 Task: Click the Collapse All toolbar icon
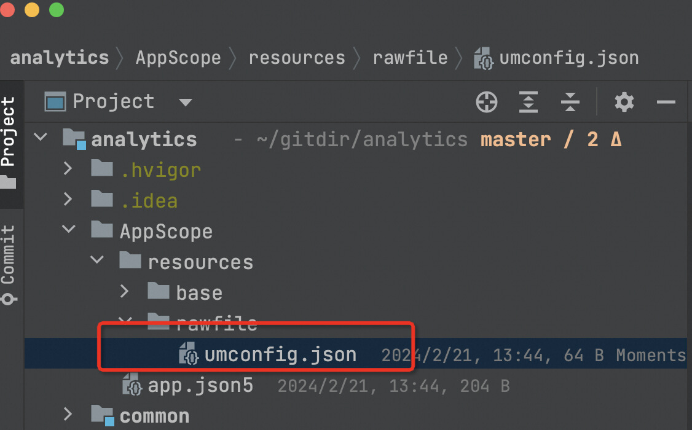pos(570,102)
